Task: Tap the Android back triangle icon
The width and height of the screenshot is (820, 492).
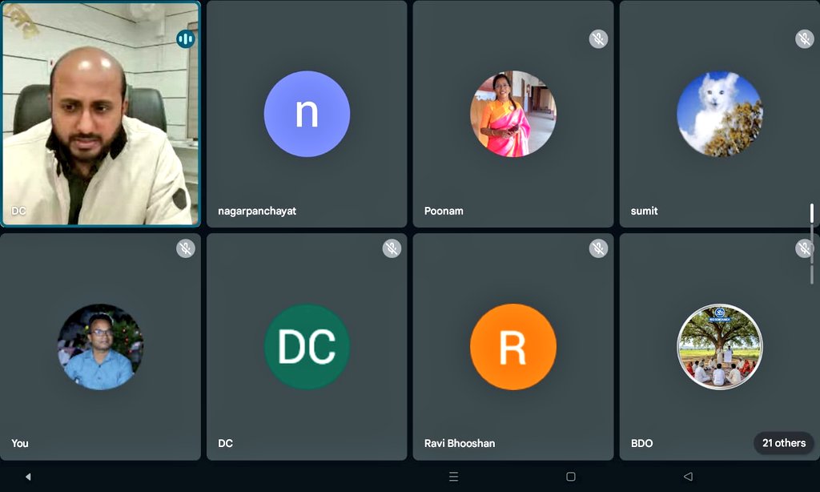Action: tap(688, 476)
